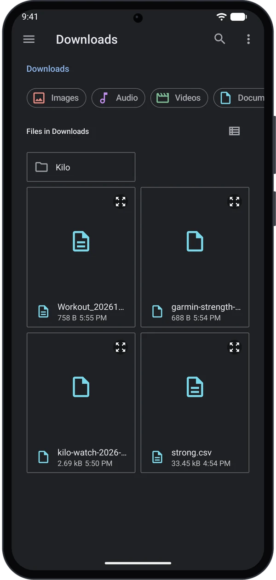Switch to list view layout icon

235,131
